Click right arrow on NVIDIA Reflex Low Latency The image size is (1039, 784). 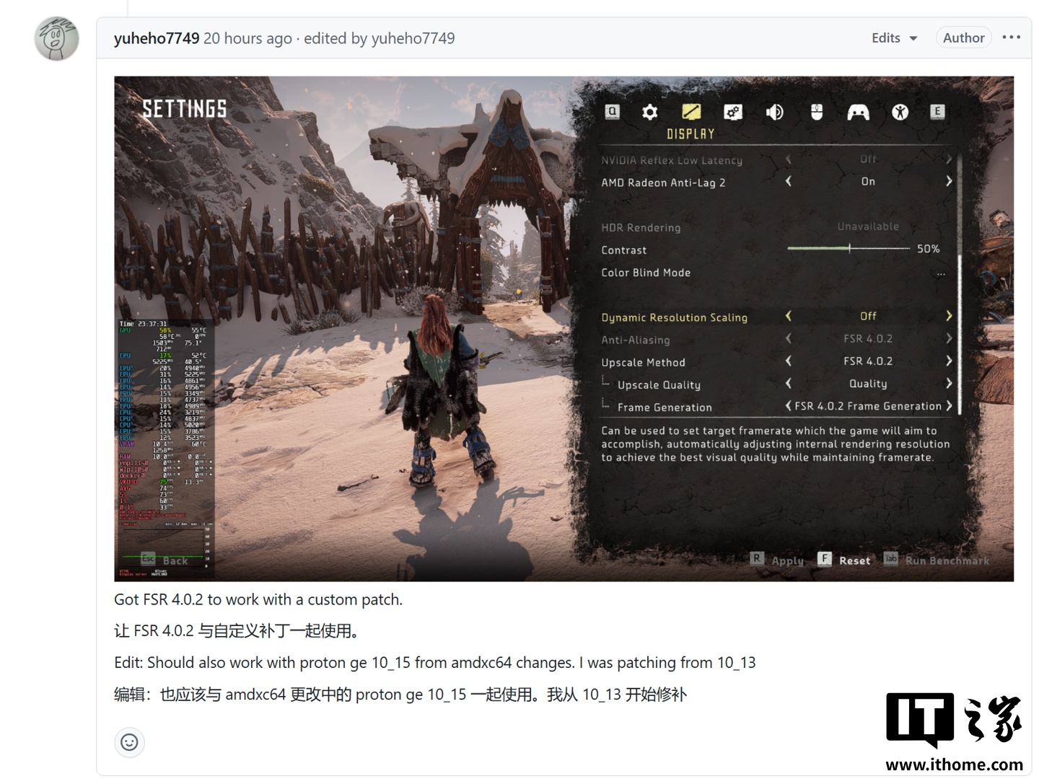(949, 159)
